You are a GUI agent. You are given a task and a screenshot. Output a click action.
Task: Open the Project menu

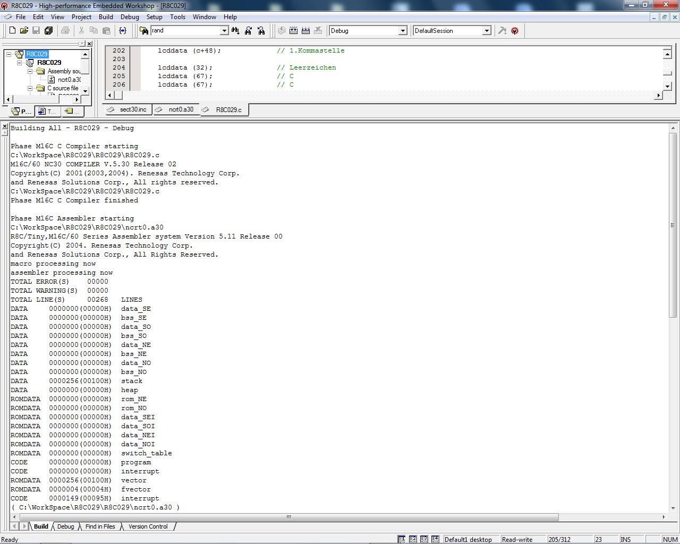81,17
